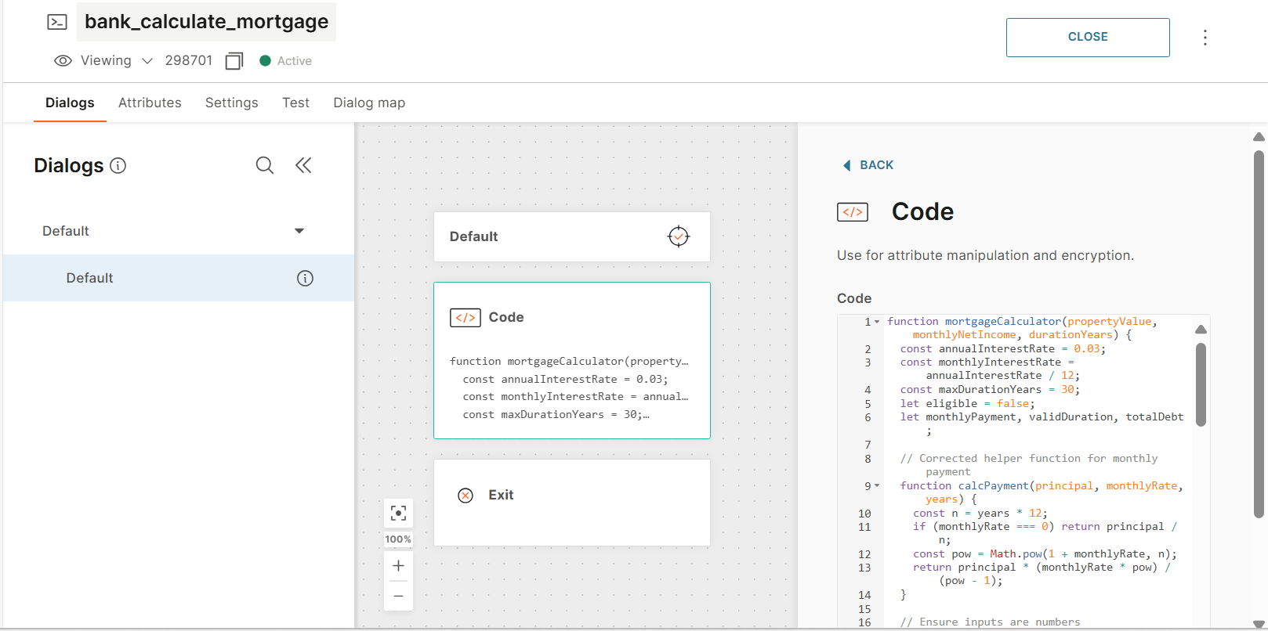Fold the calcPayment function at line 9
Image resolution: width=1268 pixels, height=631 pixels.
click(877, 486)
